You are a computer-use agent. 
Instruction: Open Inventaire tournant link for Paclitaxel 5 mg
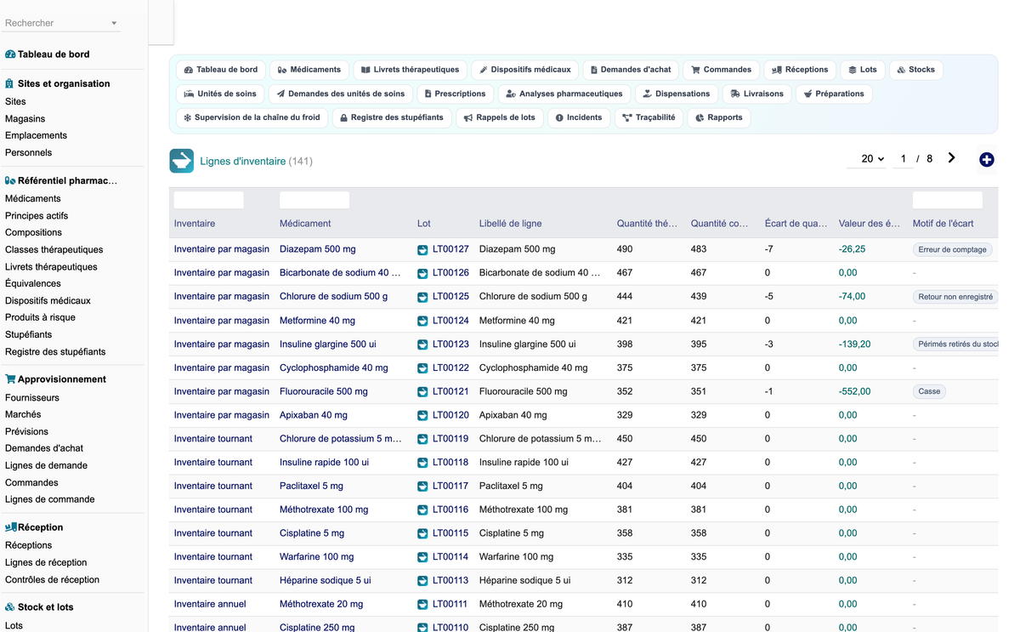213,486
